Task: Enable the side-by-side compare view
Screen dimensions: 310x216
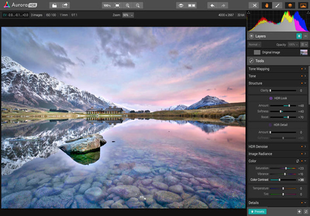Action: tap(192, 6)
